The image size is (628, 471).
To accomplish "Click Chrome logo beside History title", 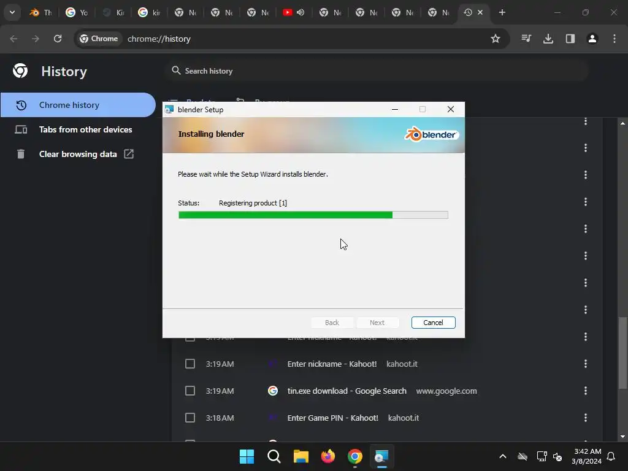I will [x=20, y=71].
